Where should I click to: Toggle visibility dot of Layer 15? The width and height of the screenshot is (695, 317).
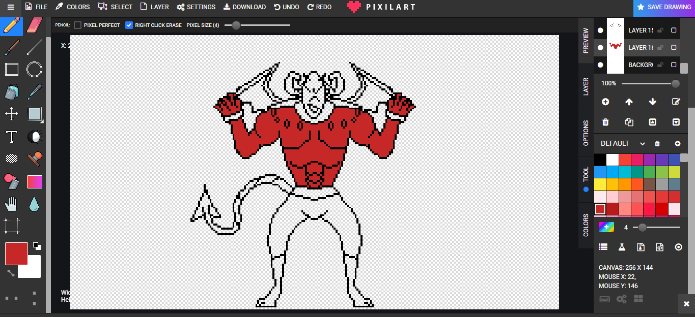click(x=600, y=30)
